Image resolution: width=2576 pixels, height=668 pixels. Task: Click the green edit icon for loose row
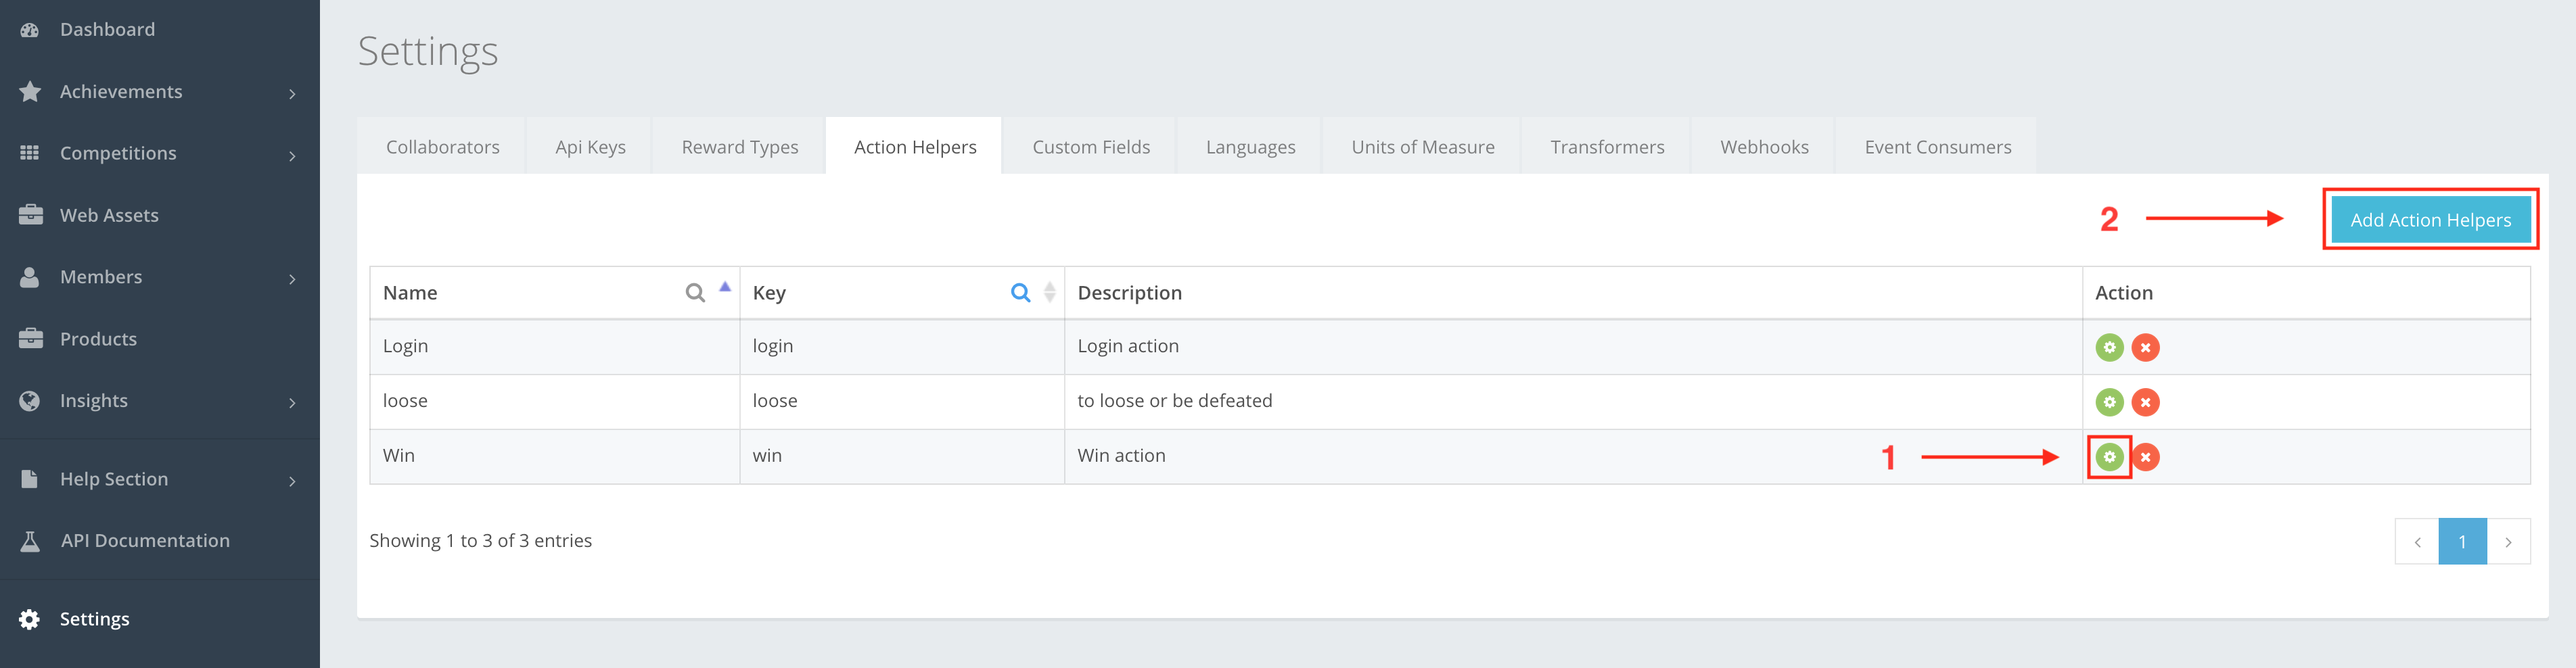tap(2109, 402)
